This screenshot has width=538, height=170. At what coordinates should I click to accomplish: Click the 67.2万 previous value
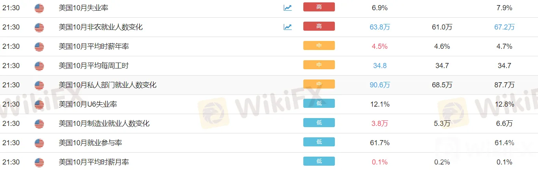504,27
